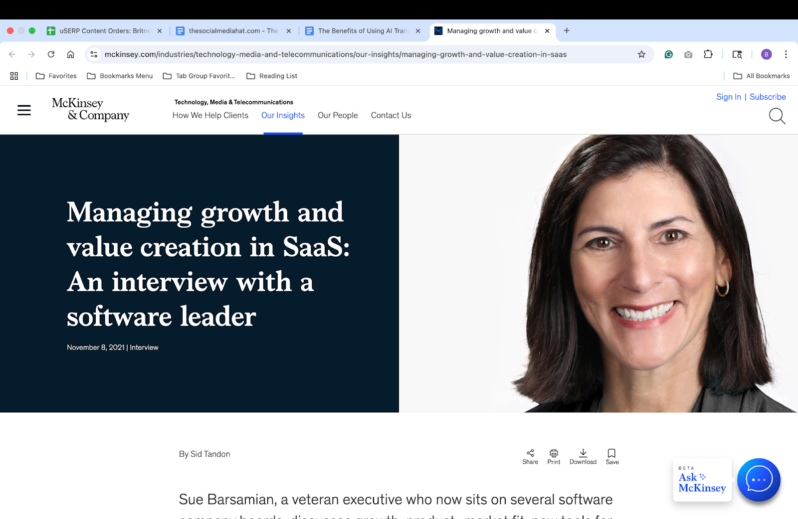The width and height of the screenshot is (798, 519).
Task: Click the McKinsey & Company logo
Action: pyautogui.click(x=90, y=109)
